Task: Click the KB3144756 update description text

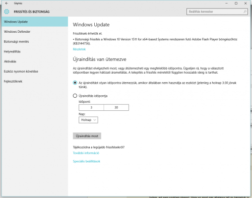Action: 155,41
